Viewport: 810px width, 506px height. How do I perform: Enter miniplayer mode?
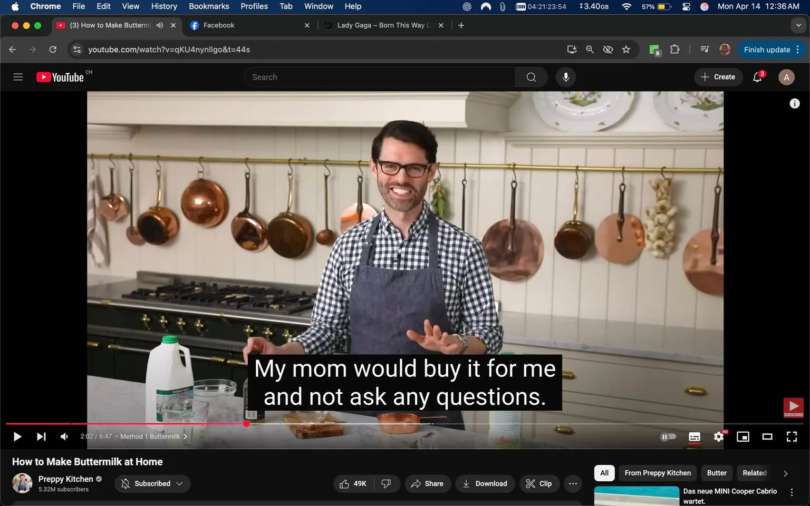743,436
